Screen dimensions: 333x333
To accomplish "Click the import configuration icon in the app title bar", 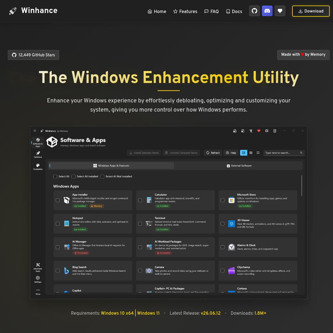I will click(243, 131).
